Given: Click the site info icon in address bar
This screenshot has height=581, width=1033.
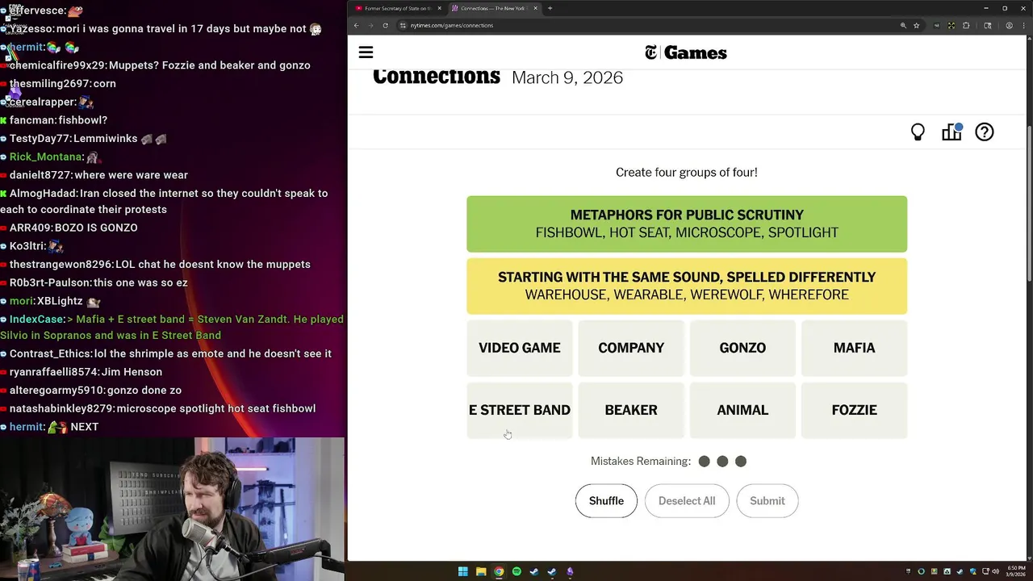Looking at the screenshot, I should click(x=403, y=25).
